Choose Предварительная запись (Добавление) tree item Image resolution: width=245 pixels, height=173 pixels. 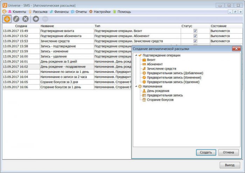click(175, 73)
